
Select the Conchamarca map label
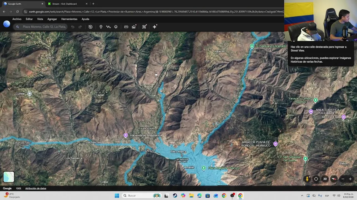tap(73, 158)
